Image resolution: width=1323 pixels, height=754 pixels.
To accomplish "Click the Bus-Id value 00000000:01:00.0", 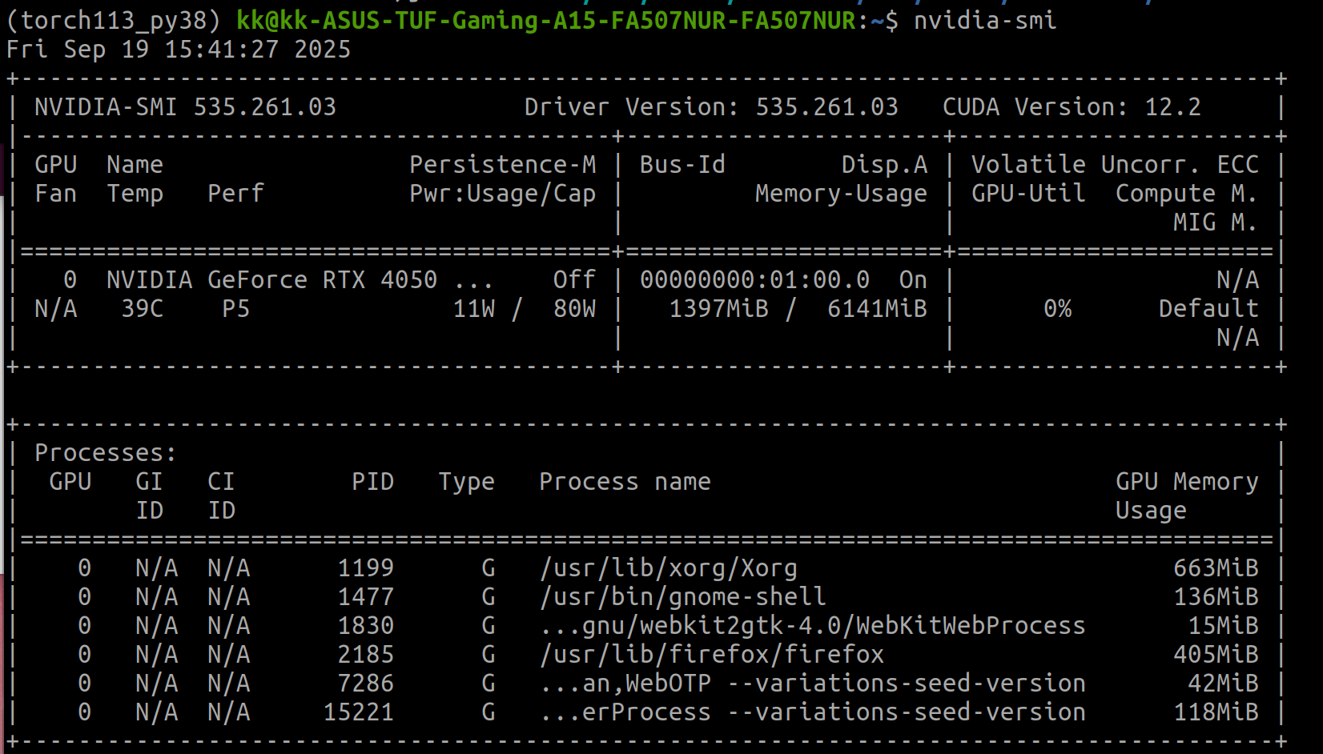I will (x=754, y=280).
